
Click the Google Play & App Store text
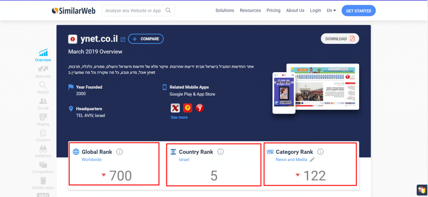pos(192,94)
